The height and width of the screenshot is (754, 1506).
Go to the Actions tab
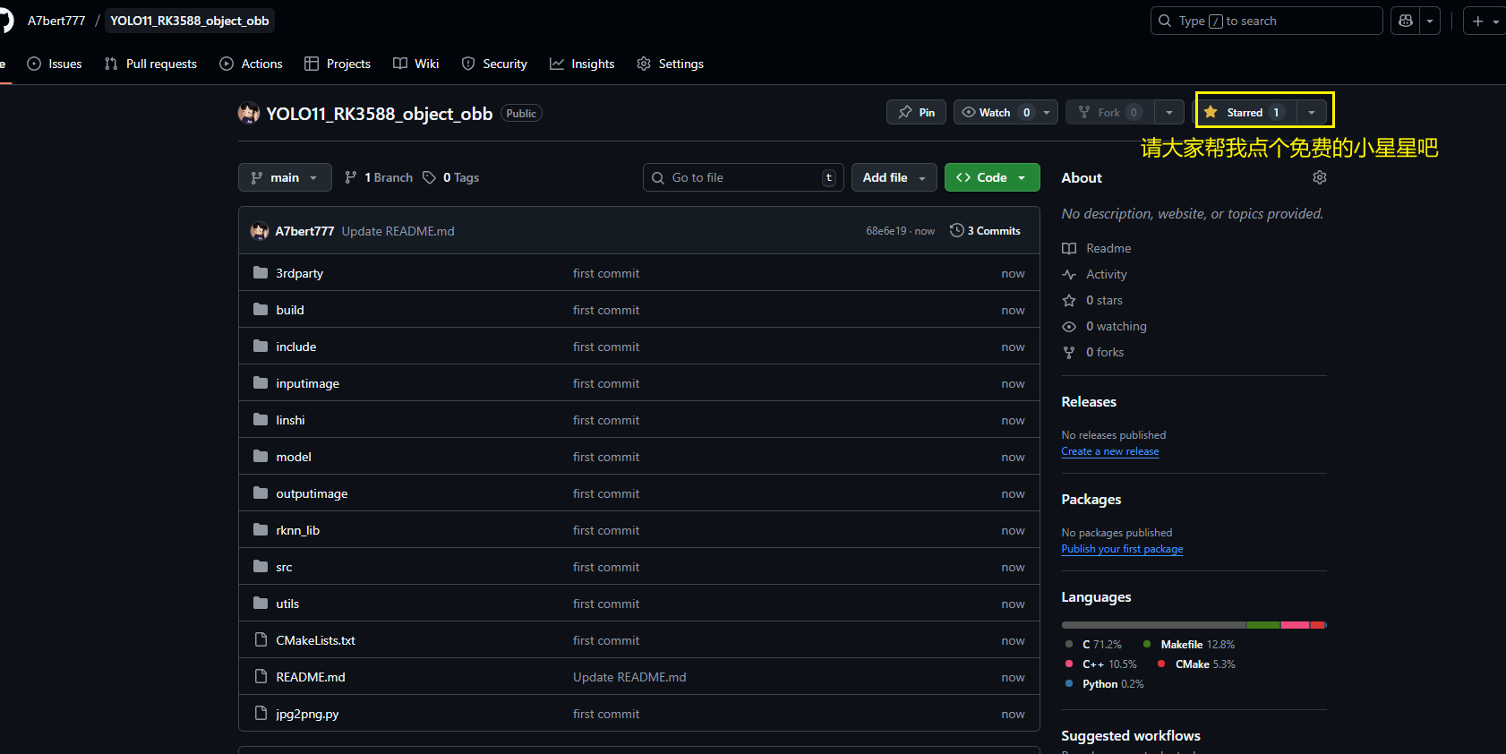coord(251,64)
